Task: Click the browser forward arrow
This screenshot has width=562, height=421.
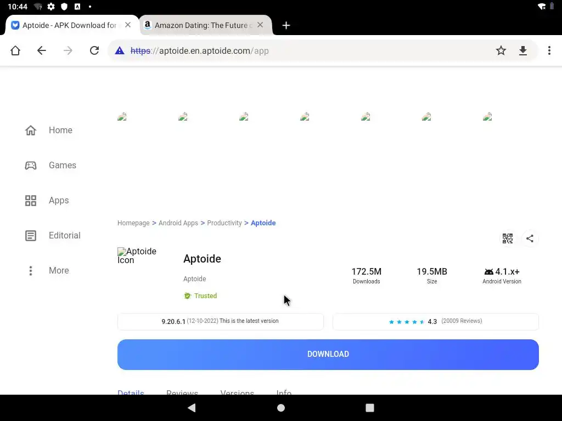Action: 68,50
